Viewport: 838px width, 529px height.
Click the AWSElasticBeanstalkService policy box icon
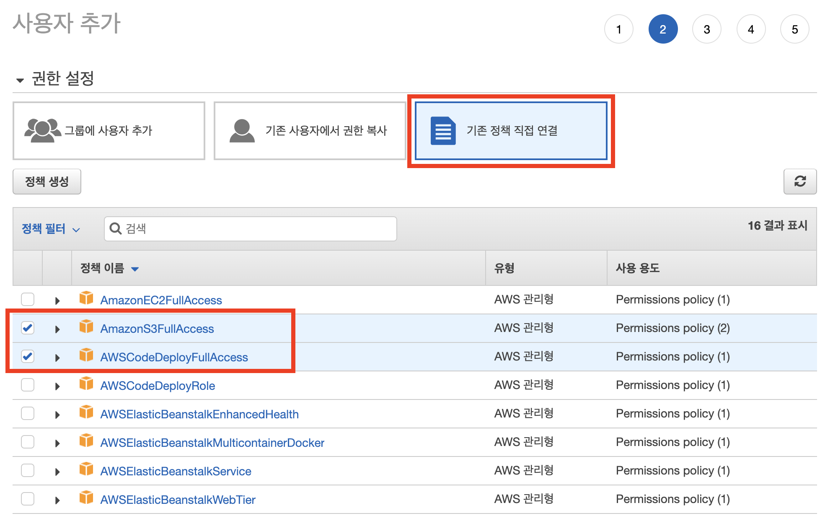point(86,469)
